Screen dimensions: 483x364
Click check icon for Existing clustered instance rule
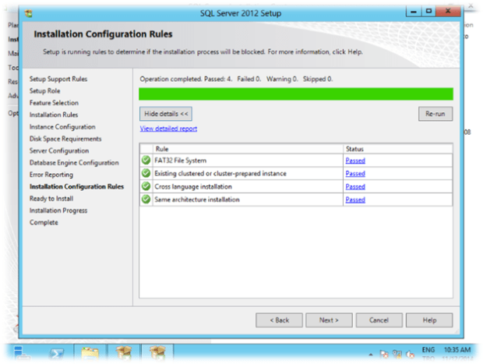146,174
